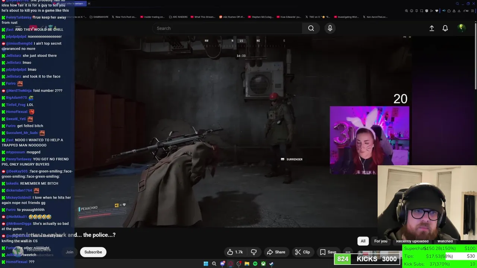The height and width of the screenshot is (268, 477).
Task: Toggle tab audio with the blue speaker icon
Action: coord(444,11)
